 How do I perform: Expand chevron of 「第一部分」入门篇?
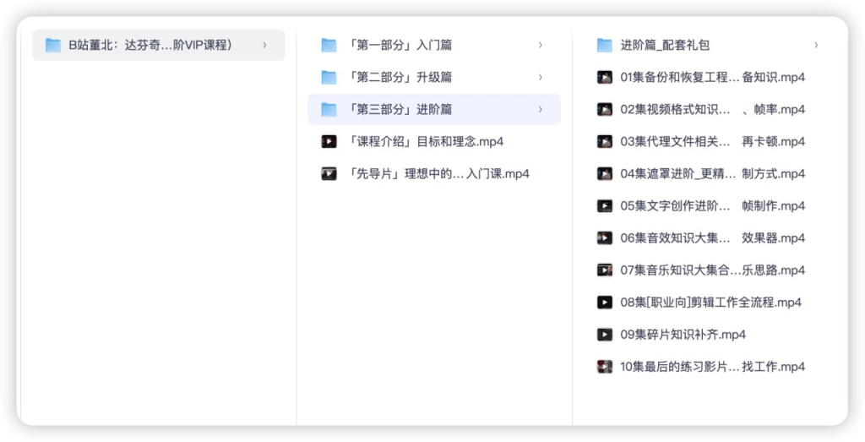[540, 46]
